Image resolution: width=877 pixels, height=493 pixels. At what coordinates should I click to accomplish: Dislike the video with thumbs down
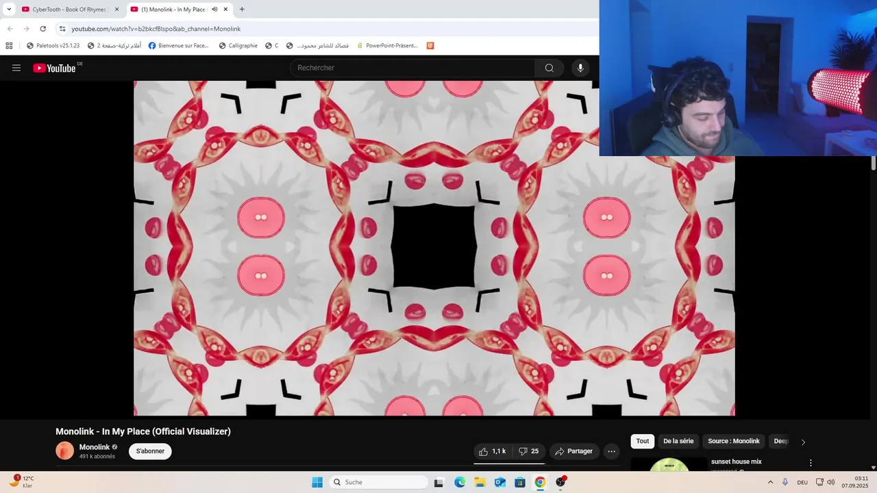tap(528, 451)
